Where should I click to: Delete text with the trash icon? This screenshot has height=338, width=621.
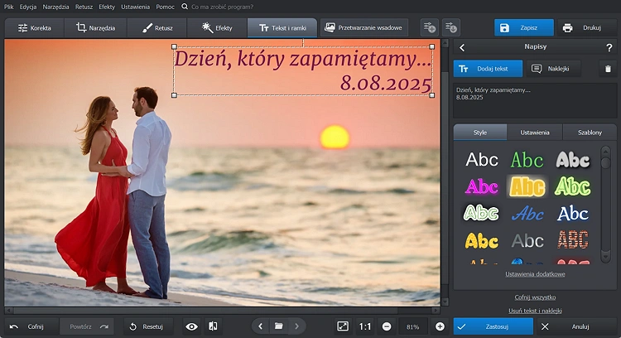608,69
